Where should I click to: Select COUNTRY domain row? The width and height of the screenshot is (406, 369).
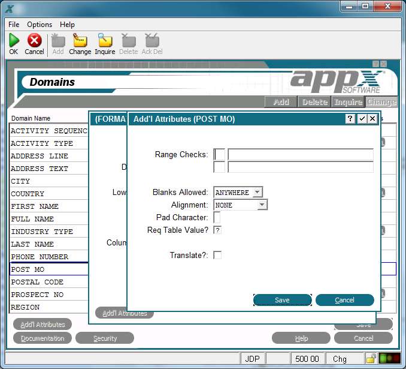click(x=49, y=194)
